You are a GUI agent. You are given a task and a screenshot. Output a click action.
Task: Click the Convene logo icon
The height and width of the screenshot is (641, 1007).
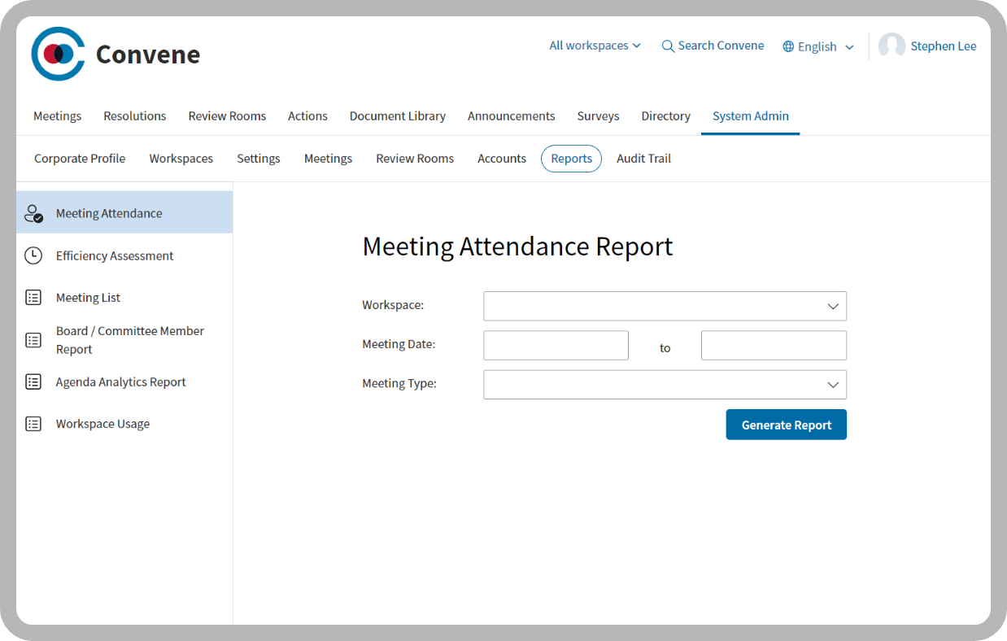coord(58,54)
